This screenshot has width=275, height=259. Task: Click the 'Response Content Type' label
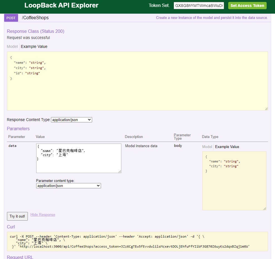tap(28, 120)
